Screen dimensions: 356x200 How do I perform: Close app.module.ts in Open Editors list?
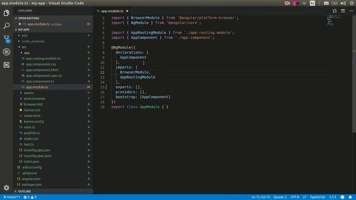[20, 24]
